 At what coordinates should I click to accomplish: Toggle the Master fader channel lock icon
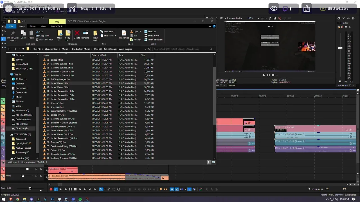pyautogui.click(x=340, y=81)
